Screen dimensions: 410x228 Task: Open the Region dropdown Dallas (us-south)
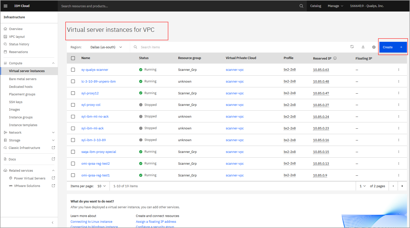click(106, 47)
